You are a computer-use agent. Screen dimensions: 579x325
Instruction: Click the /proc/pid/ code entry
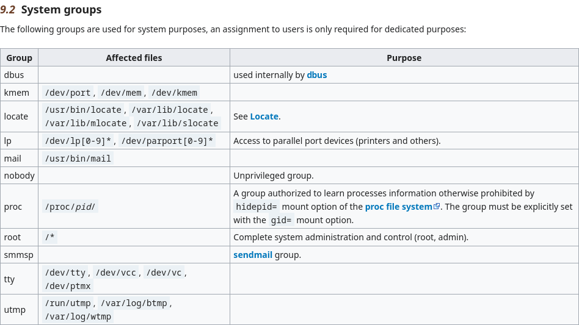pyautogui.click(x=70, y=207)
